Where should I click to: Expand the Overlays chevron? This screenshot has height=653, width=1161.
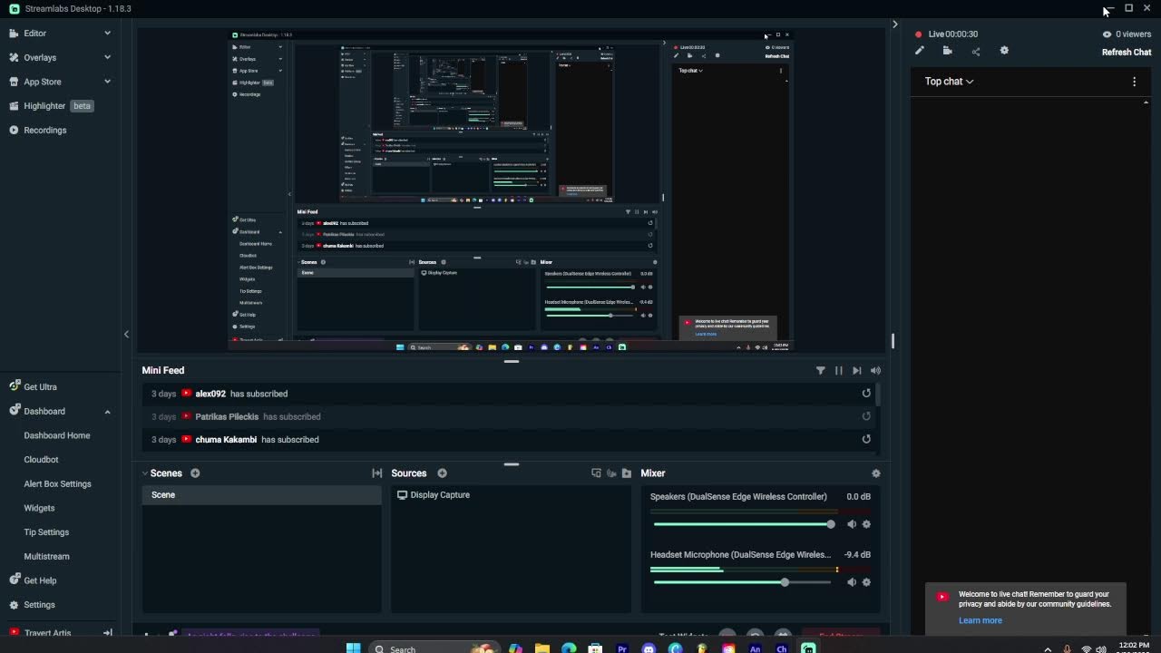click(107, 57)
